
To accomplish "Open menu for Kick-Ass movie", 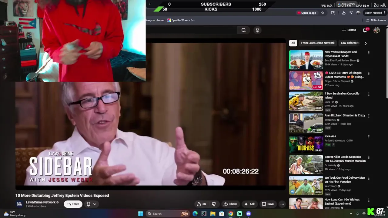I will [369, 137].
